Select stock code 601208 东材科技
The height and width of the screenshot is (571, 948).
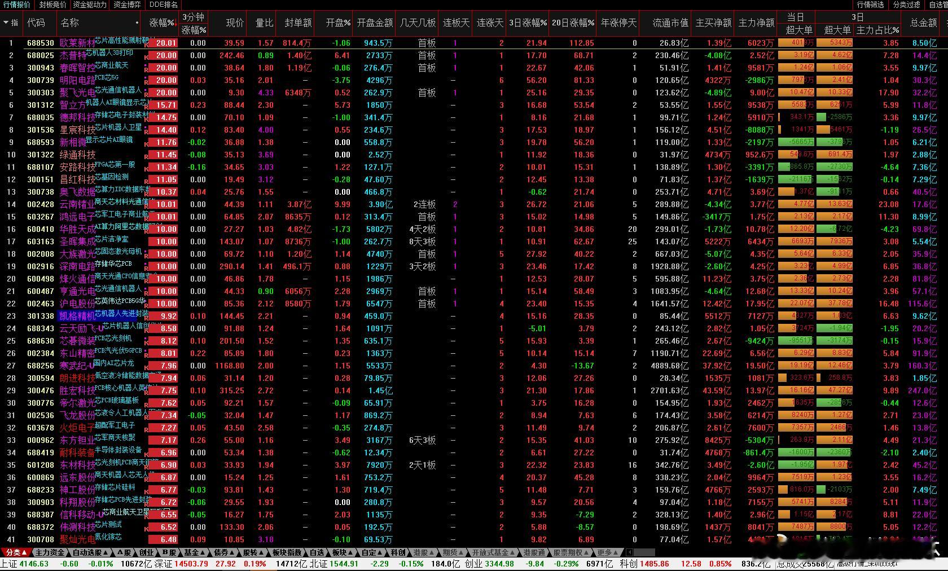click(41, 465)
